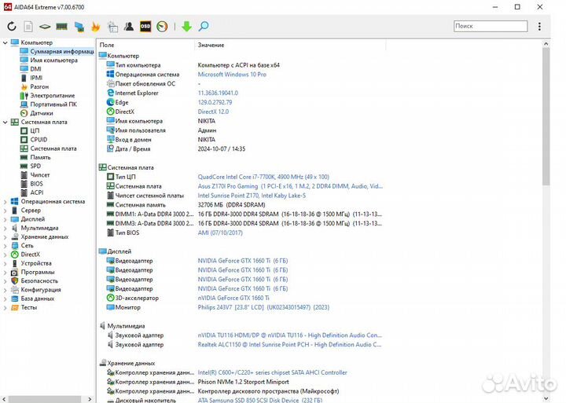Viewport: 566px width, 403px height.
Task: Collapse the Компьютер tree node
Action: point(5,42)
